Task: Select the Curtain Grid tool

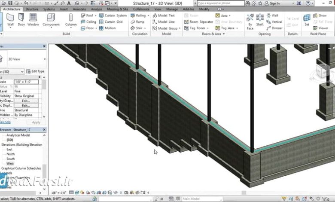Action: coord(111,22)
